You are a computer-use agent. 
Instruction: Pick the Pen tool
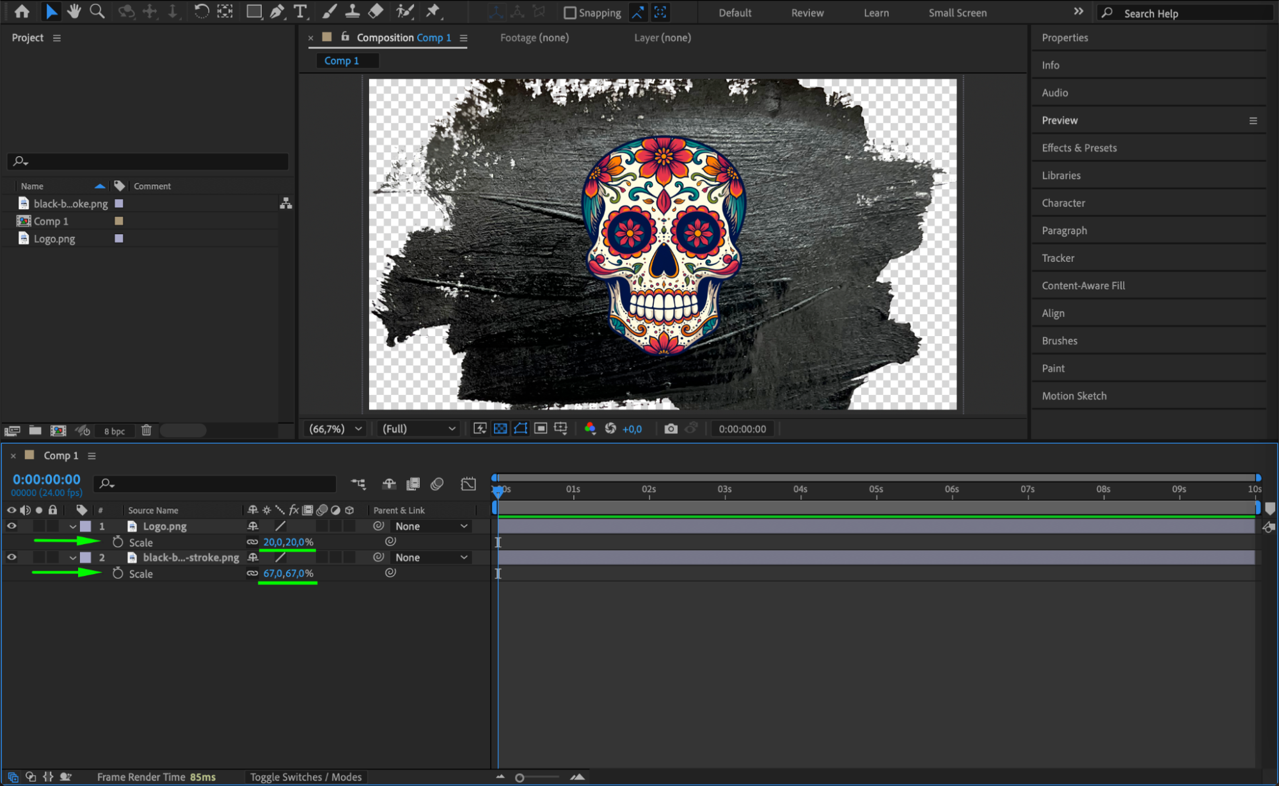click(277, 11)
